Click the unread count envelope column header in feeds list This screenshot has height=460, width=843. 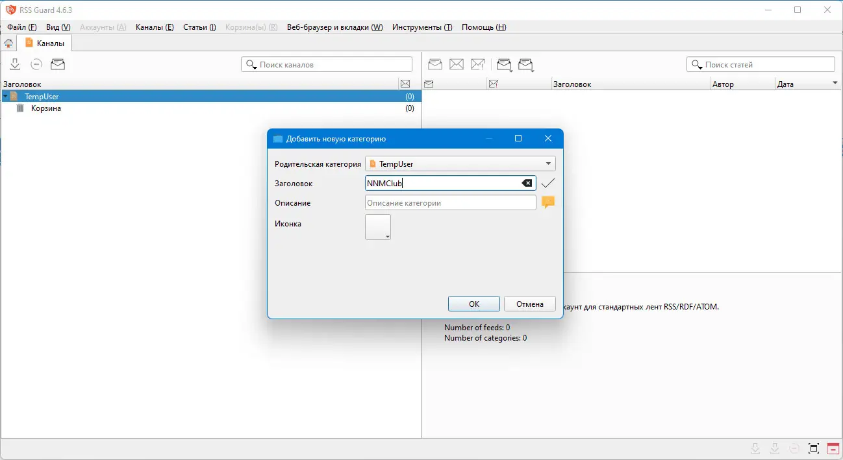pyautogui.click(x=405, y=84)
